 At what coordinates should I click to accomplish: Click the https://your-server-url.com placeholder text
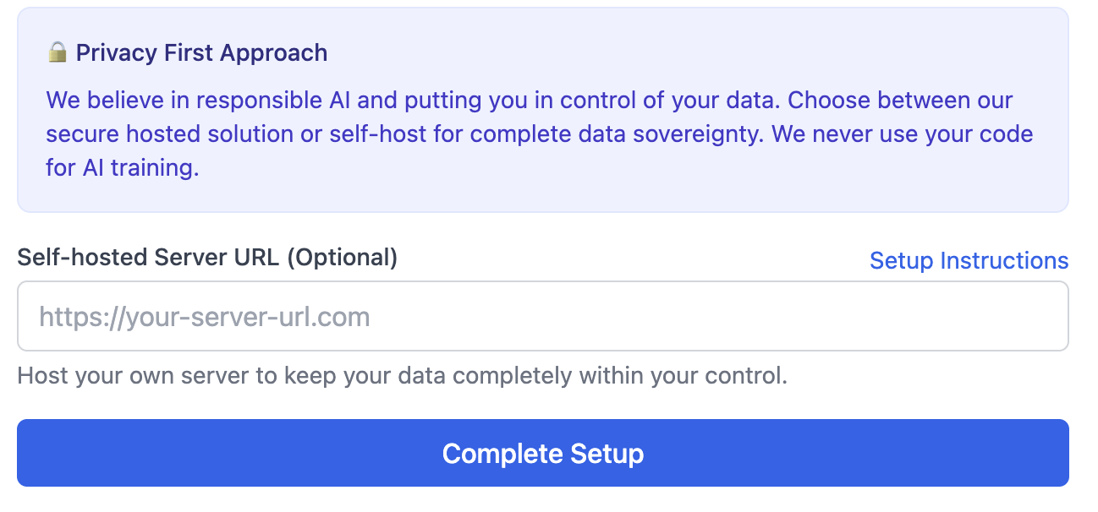pyautogui.click(x=205, y=317)
